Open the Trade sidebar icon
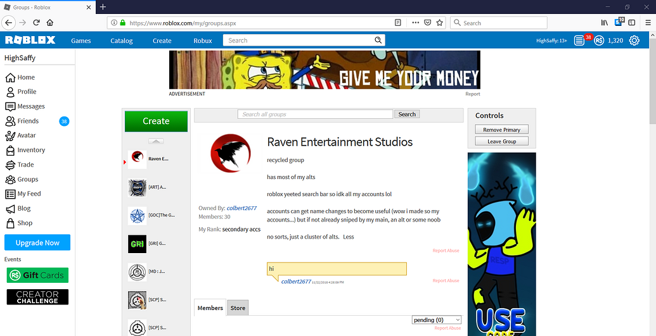 (11, 165)
